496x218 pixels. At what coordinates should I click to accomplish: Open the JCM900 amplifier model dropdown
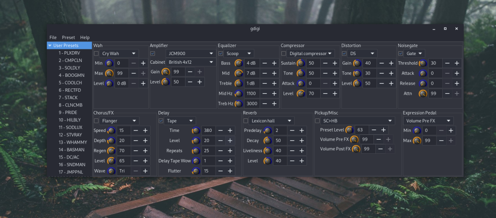coord(190,53)
